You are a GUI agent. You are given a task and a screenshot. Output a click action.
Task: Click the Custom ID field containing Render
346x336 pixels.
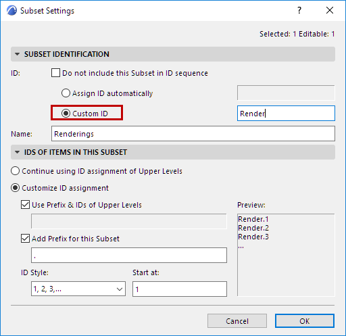(286, 114)
